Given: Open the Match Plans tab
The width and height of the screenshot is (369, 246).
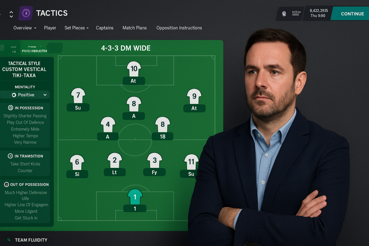Looking at the screenshot, I should 135,28.
